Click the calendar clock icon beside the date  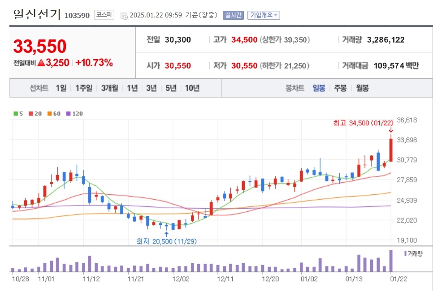(x=124, y=16)
